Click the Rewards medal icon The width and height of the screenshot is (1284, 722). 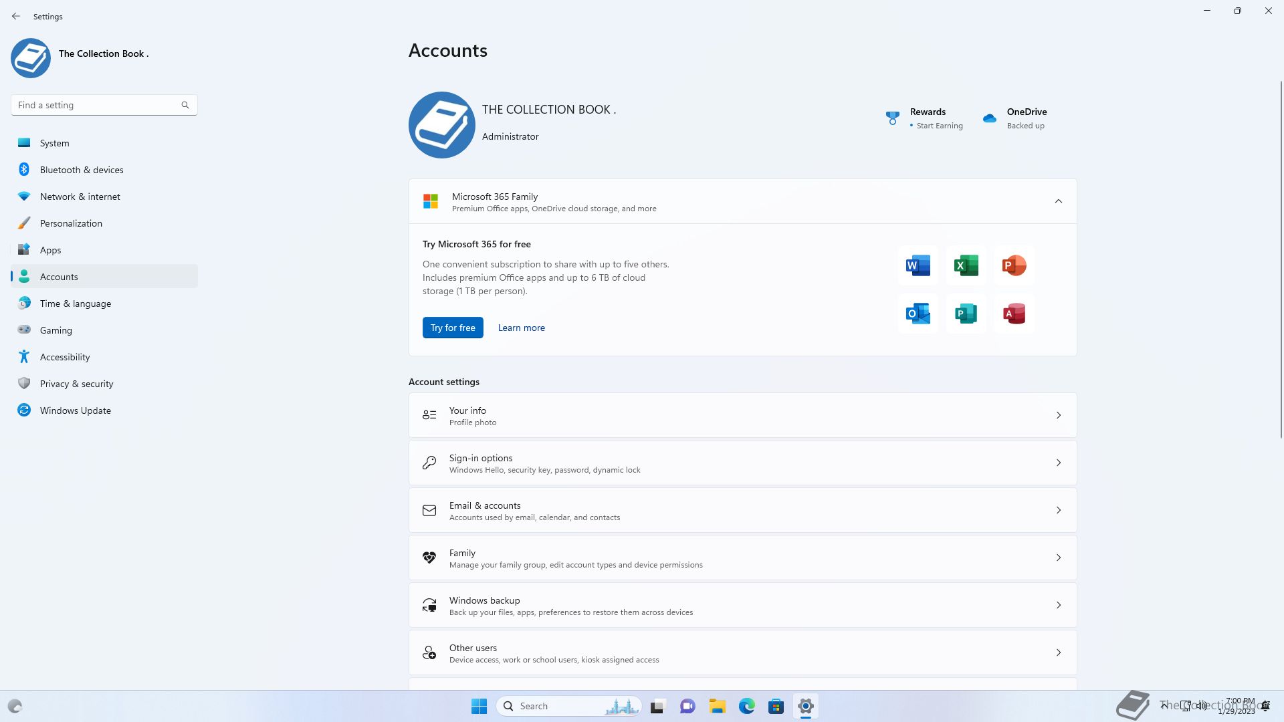pyautogui.click(x=893, y=118)
